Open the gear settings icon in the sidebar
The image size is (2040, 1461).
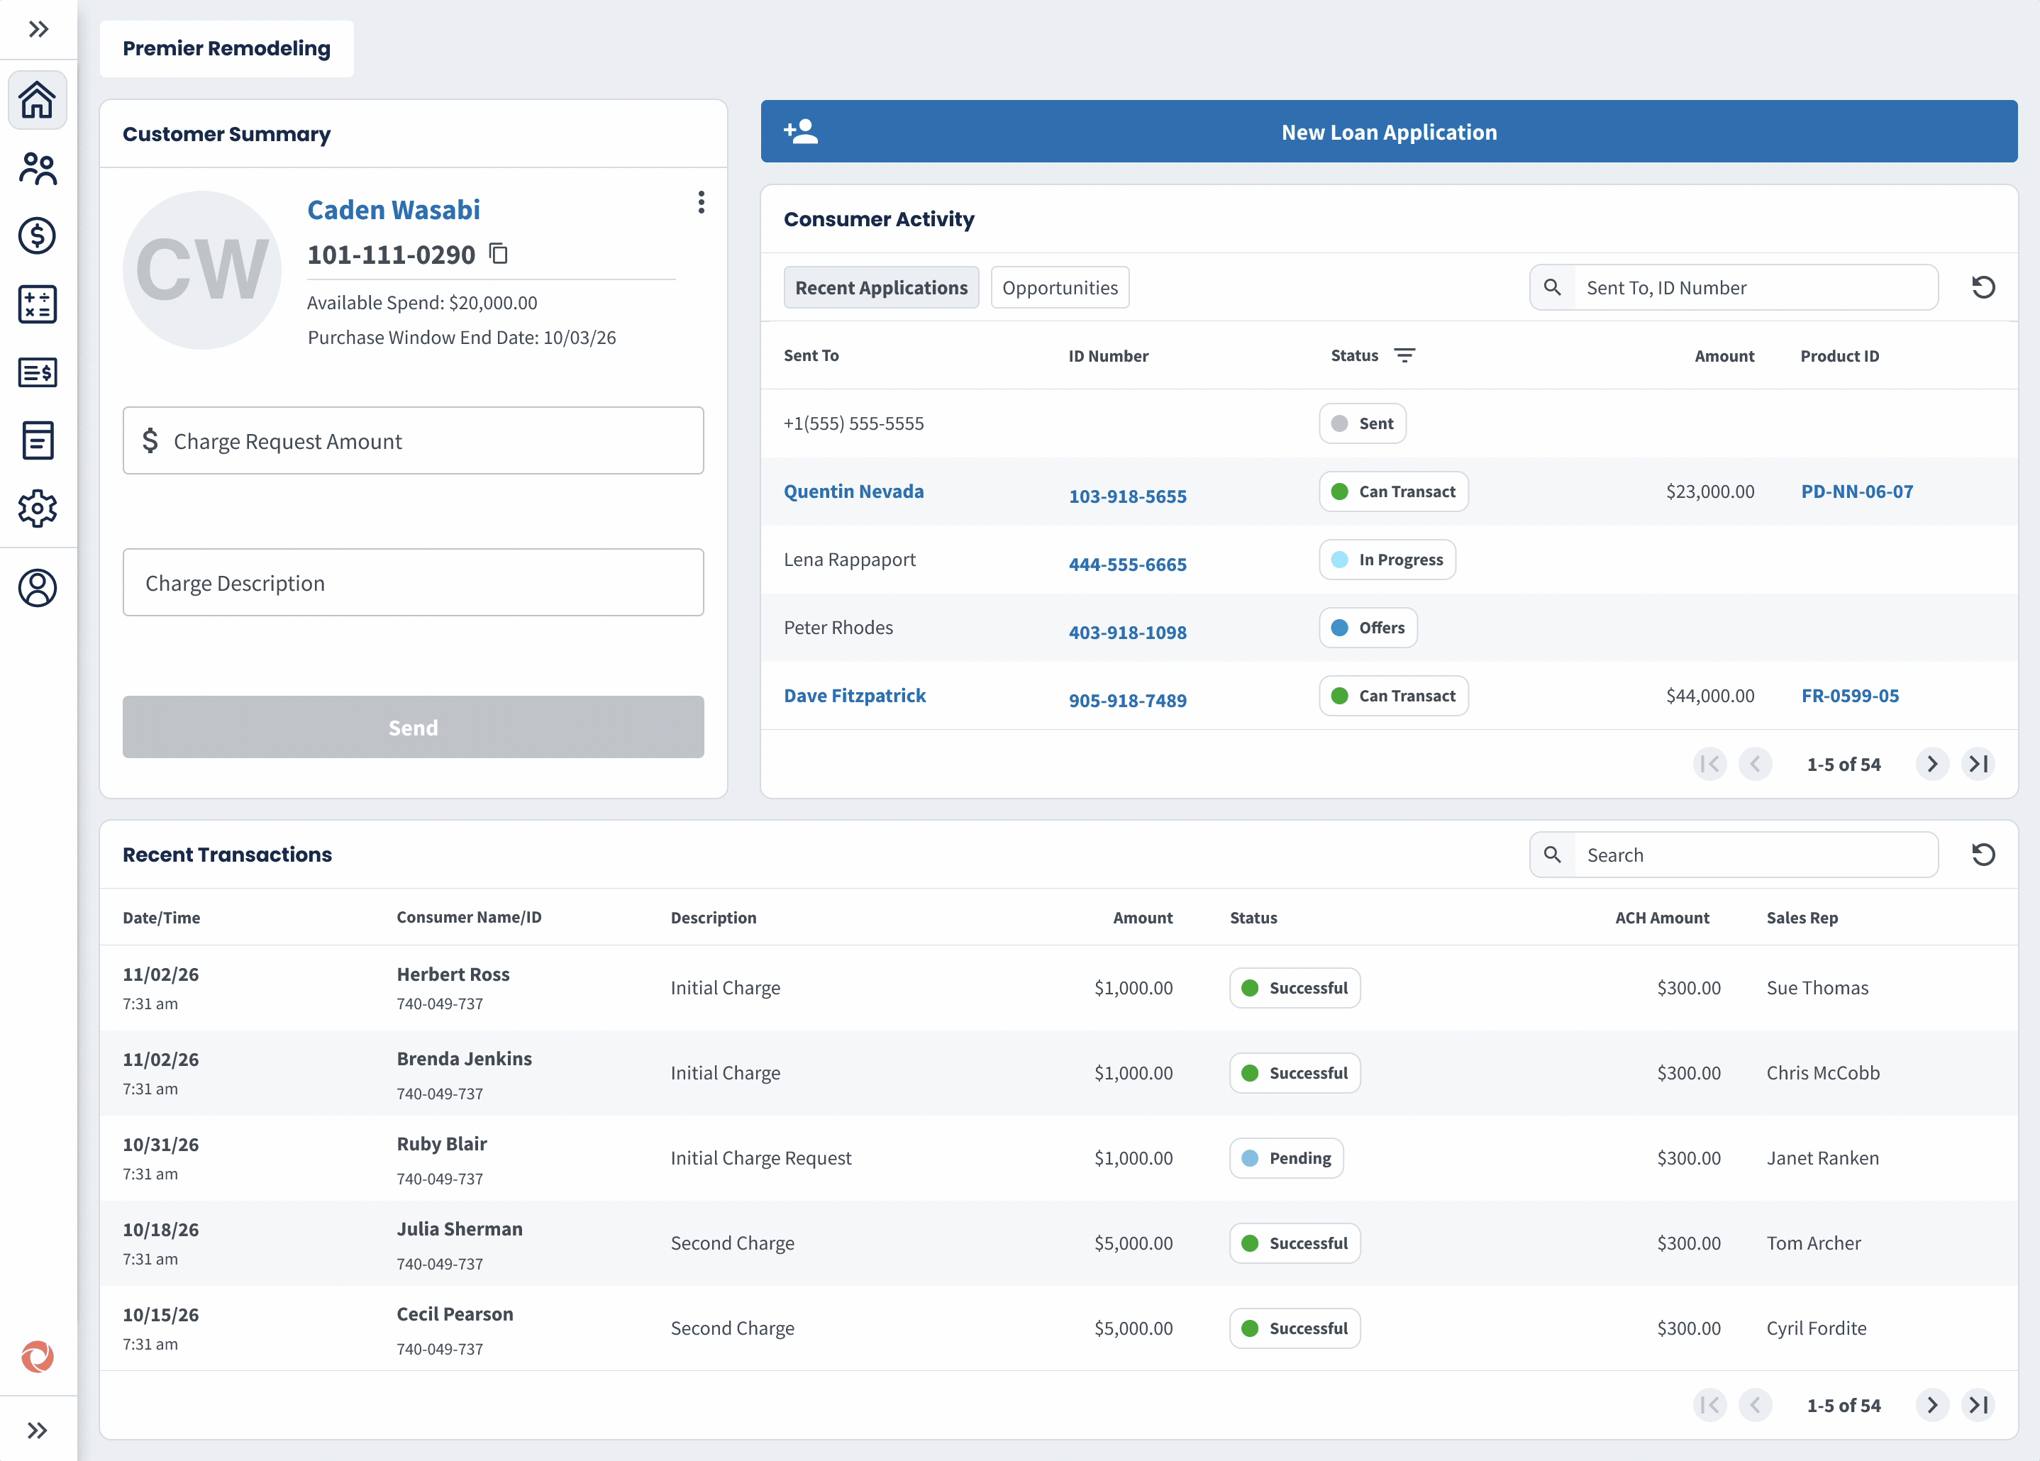pos(37,509)
